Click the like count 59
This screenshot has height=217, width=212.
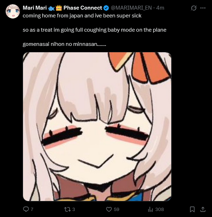pos(116,209)
